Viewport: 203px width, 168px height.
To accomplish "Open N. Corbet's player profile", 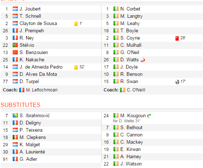I will pyautogui.click(x=130, y=9).
